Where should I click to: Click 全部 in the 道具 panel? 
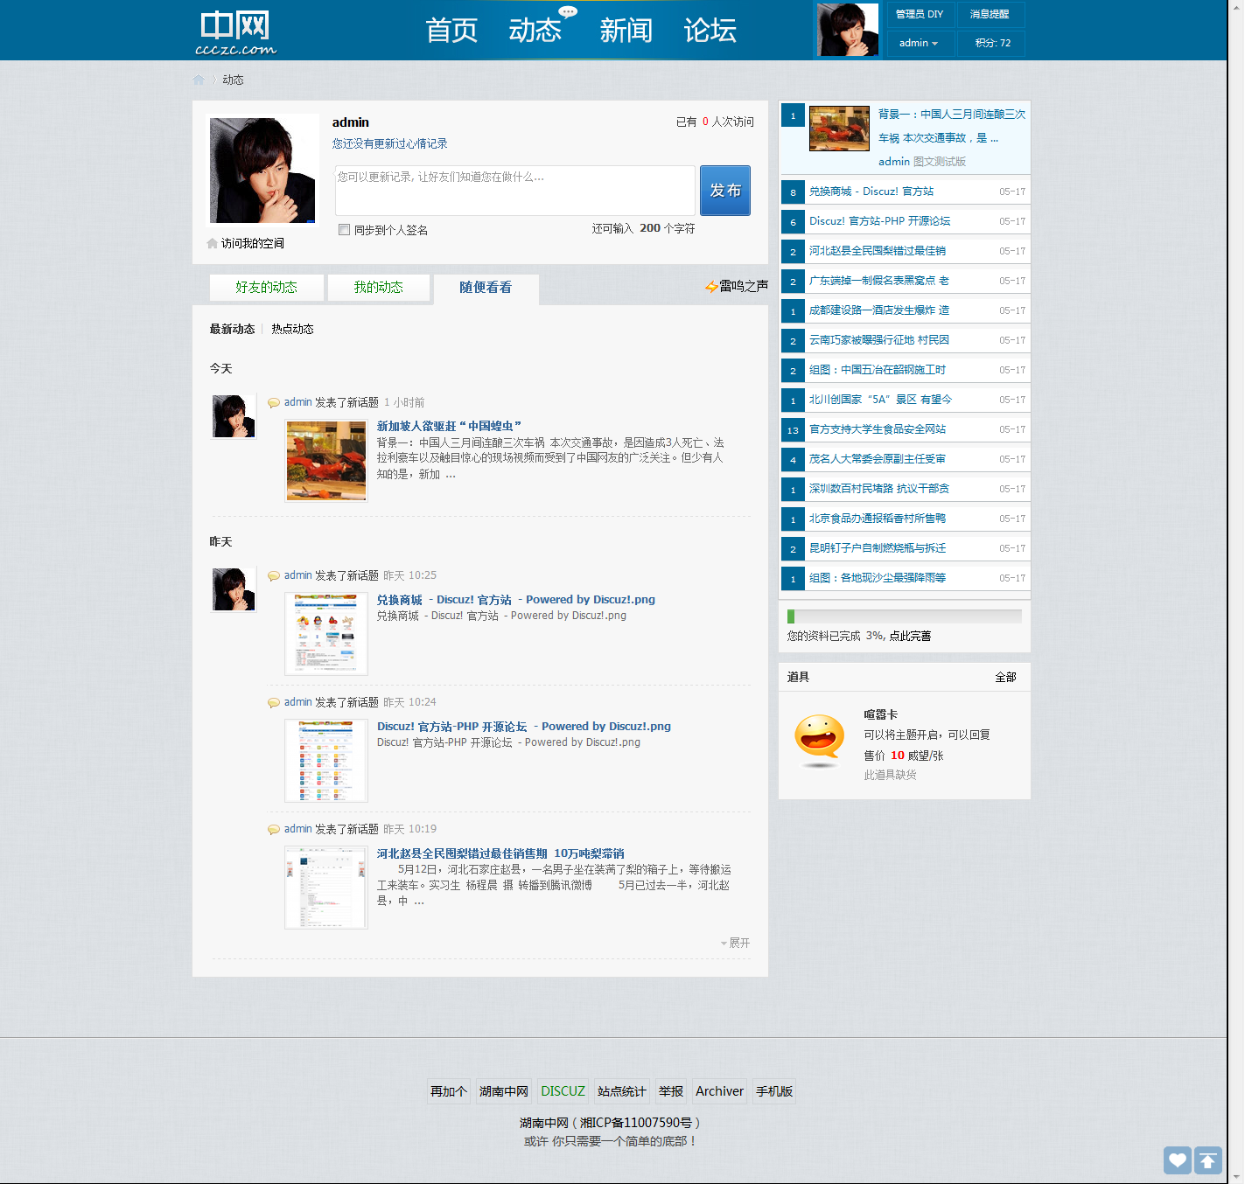point(1005,677)
